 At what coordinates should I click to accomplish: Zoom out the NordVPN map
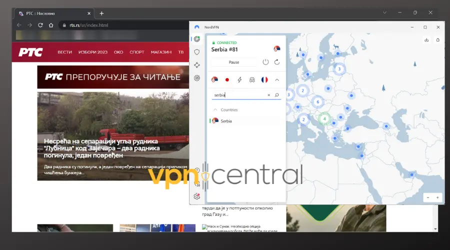[428, 197]
